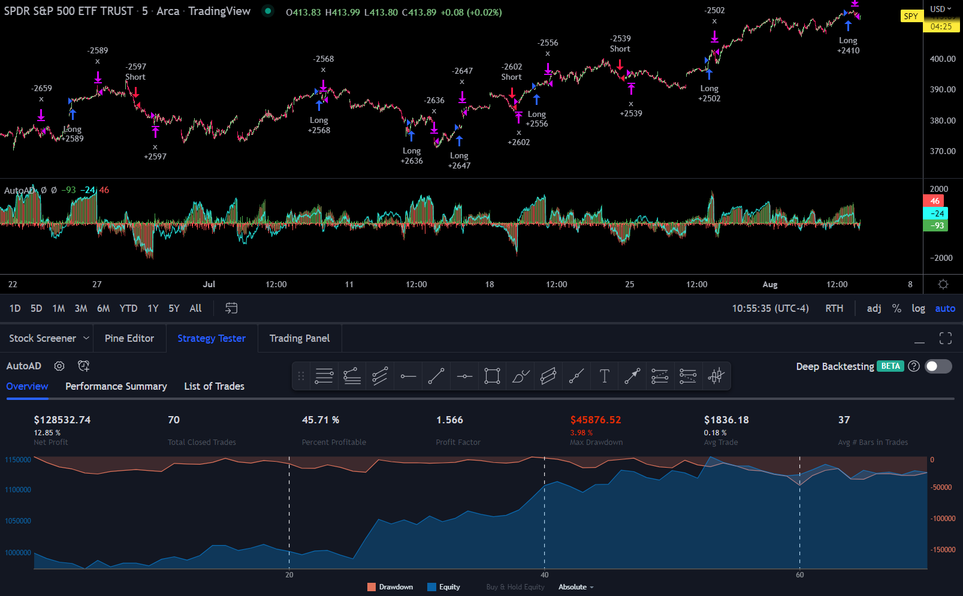
Task: Set chart range to 6M
Action: click(104, 308)
